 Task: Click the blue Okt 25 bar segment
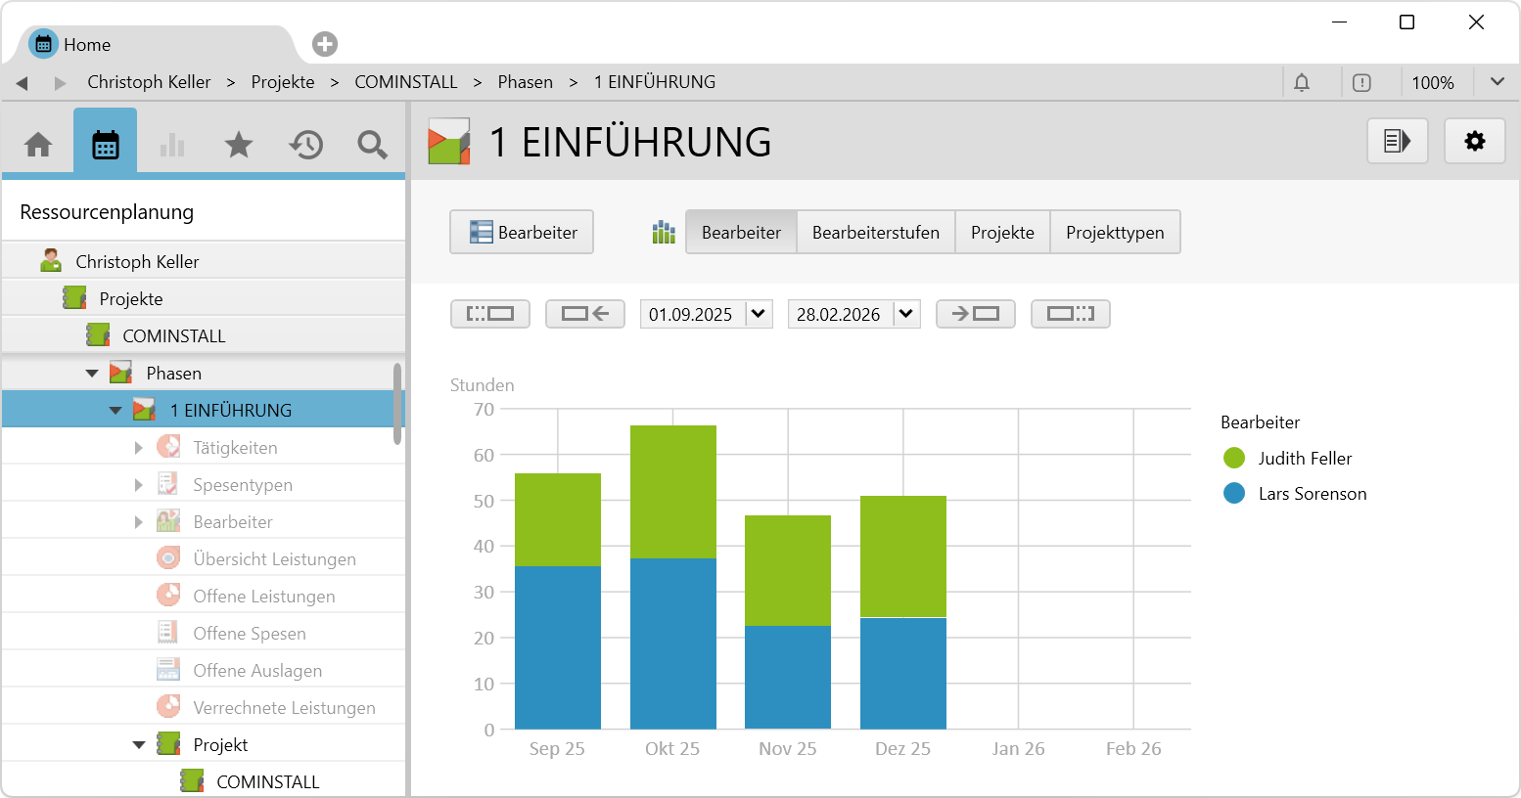point(672,643)
